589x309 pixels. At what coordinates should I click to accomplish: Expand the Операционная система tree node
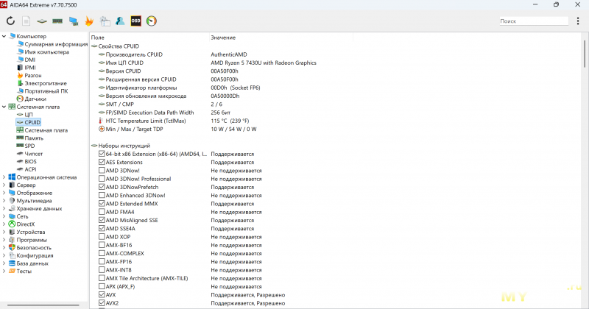pyautogui.click(x=4, y=177)
